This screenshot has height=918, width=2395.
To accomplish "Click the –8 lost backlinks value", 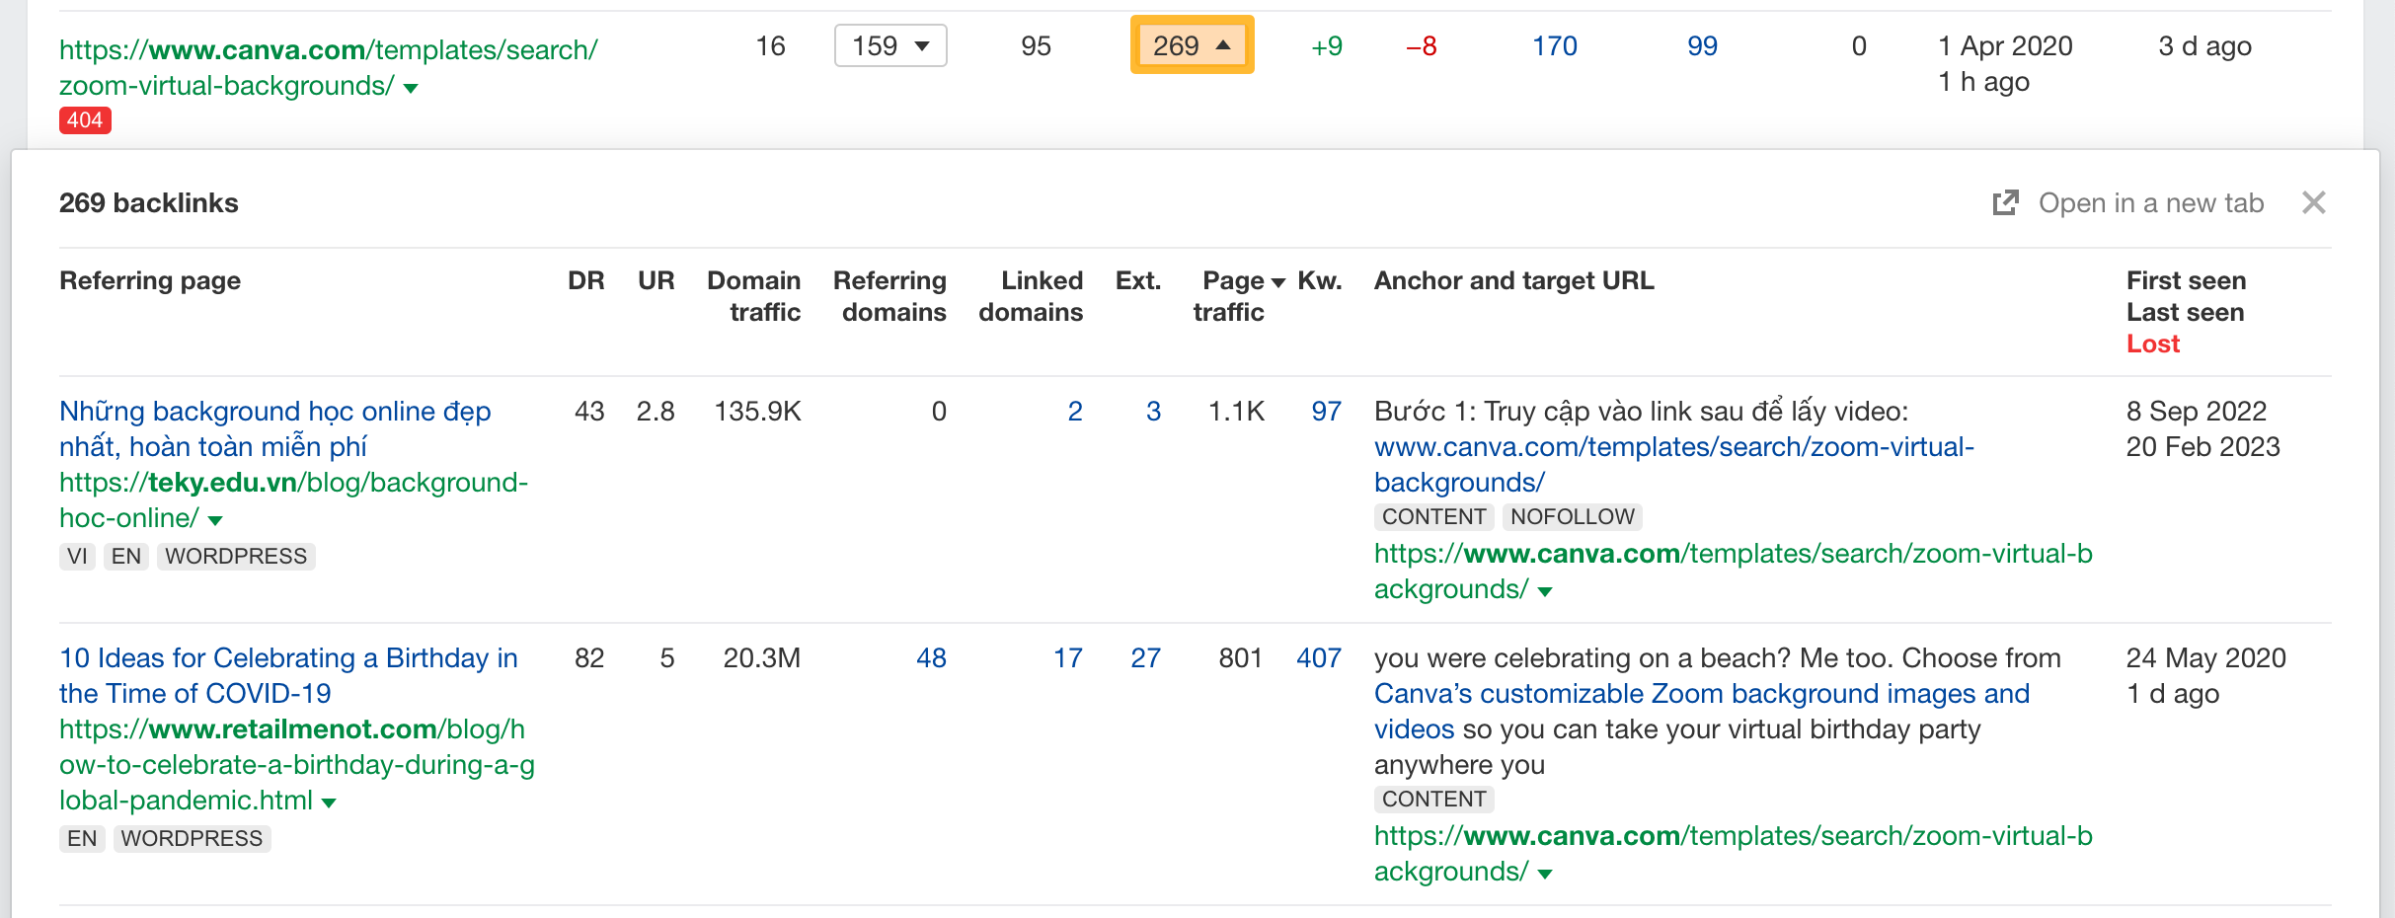I will click(1421, 45).
